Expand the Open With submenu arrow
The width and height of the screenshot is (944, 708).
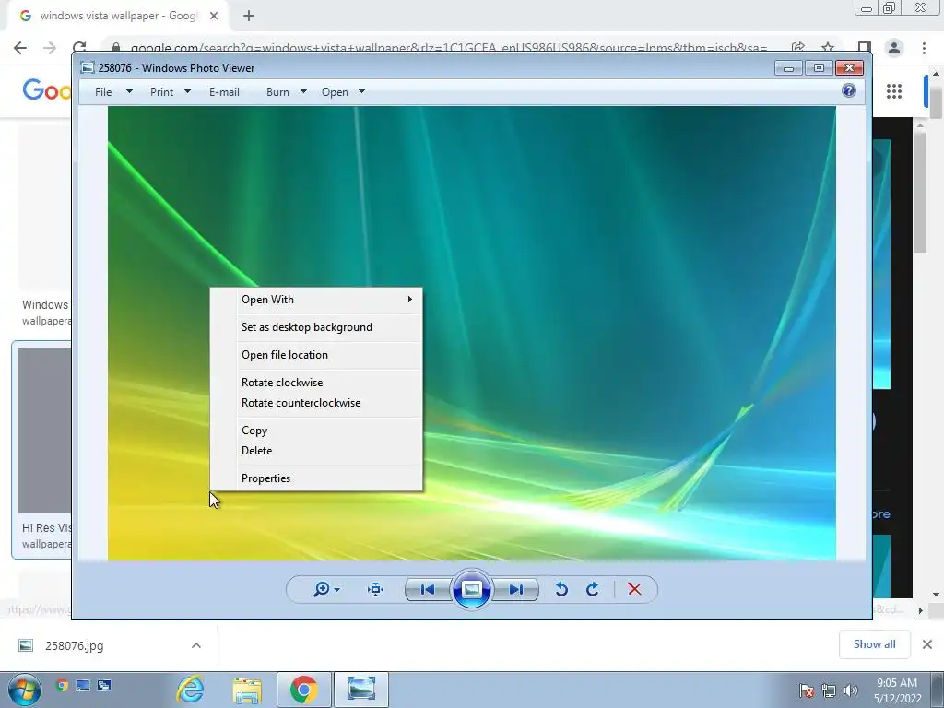pyautogui.click(x=410, y=300)
